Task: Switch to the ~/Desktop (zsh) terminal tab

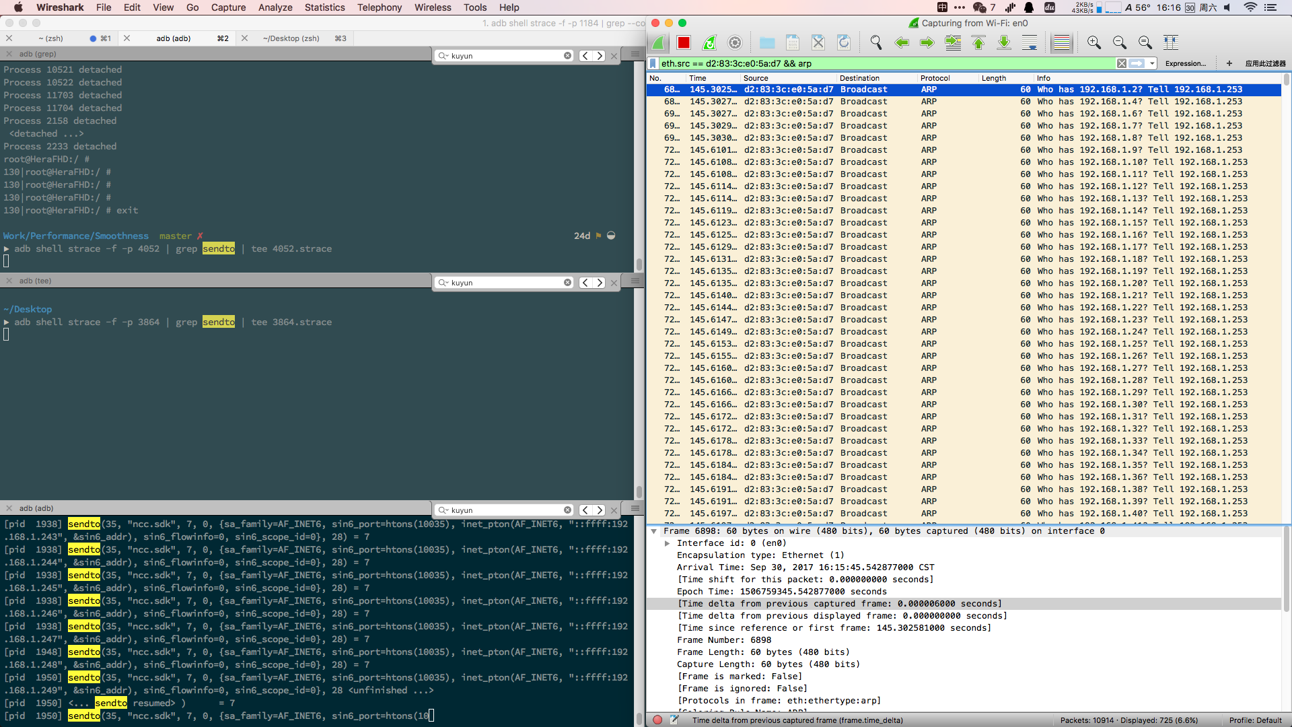Action: [291, 38]
